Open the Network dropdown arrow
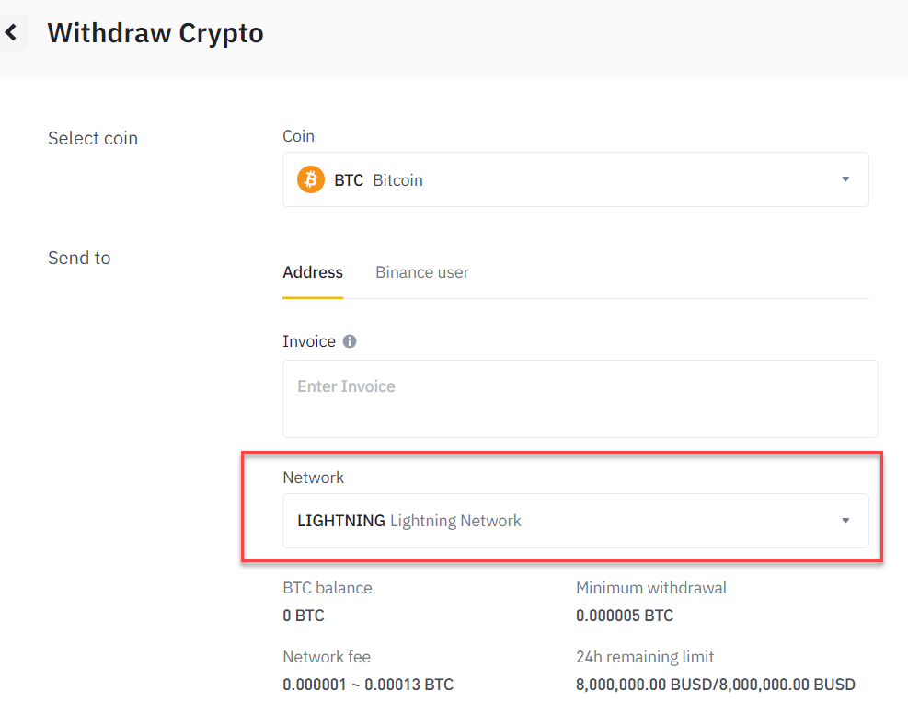The width and height of the screenshot is (908, 725). [x=845, y=521]
